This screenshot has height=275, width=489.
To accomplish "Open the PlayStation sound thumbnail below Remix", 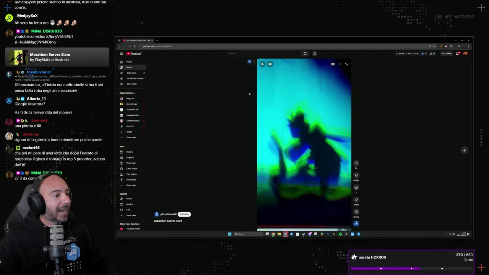I will (356, 223).
